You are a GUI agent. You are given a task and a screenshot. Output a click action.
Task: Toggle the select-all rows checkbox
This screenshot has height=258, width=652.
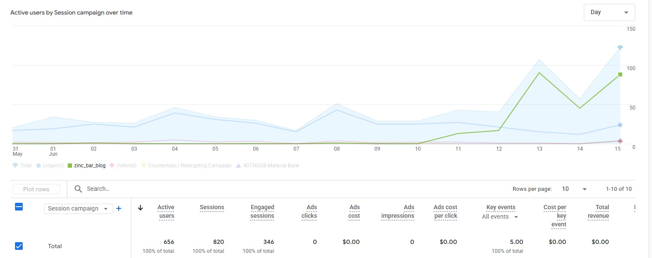point(19,207)
